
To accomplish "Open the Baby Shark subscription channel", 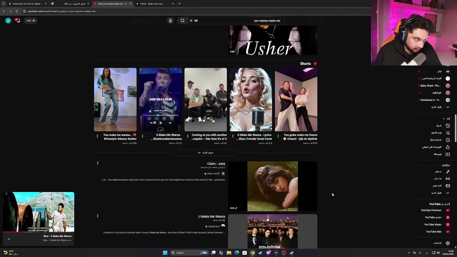I will pos(435,86).
